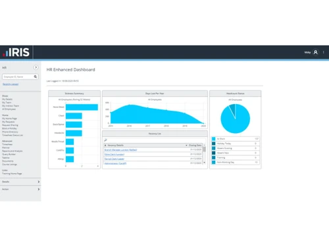The height and width of the screenshot is (247, 329).
Task: Launch Query Builder
Action: click(9, 154)
